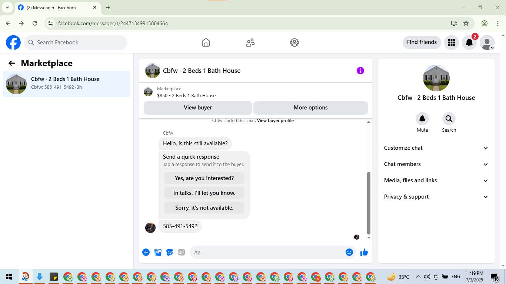Click the $850 - 2 Beds 1 Bath House listing
The width and height of the screenshot is (506, 284).
(186, 95)
